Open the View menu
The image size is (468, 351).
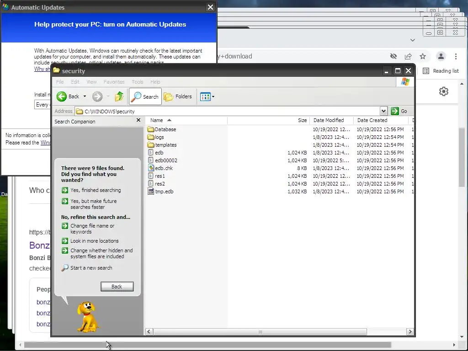(x=91, y=82)
